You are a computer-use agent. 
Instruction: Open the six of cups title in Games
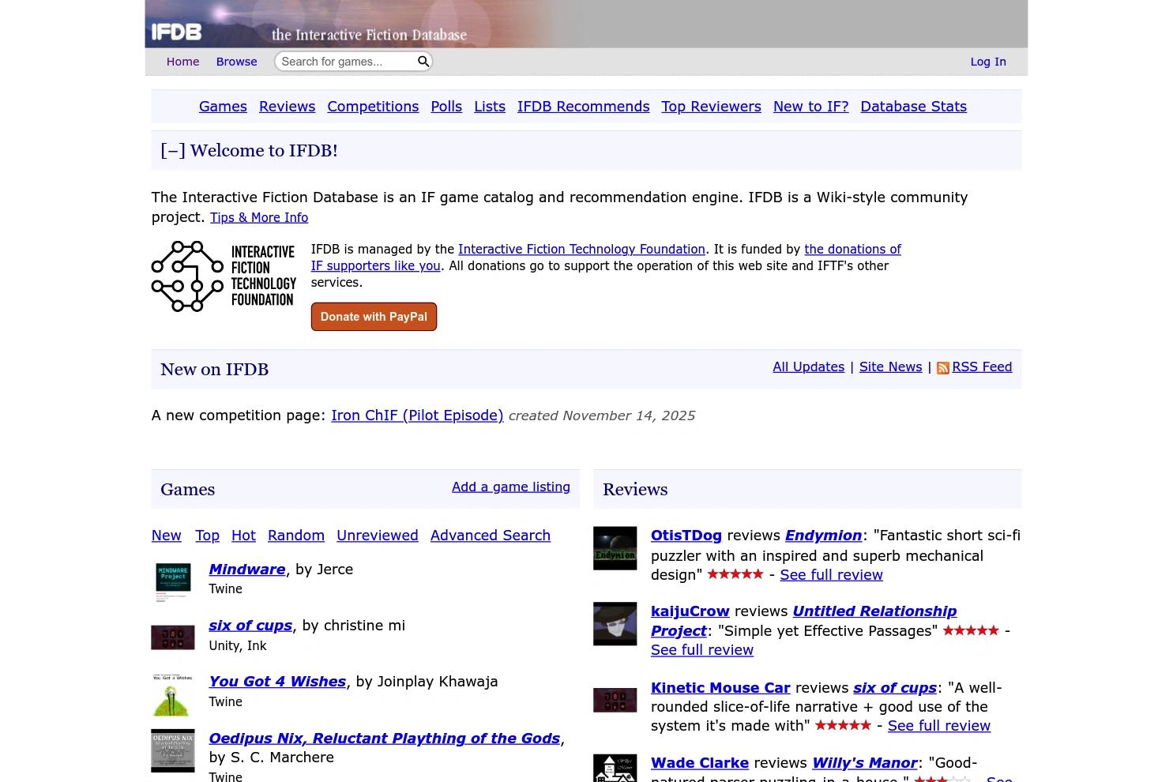coord(250,626)
